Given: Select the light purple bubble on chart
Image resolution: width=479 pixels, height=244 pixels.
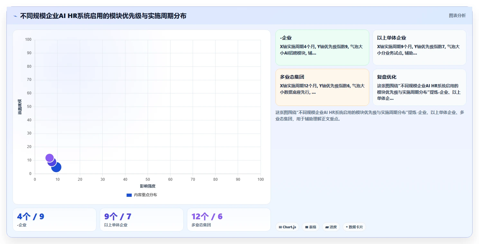Looking at the screenshot, I should (50, 158).
